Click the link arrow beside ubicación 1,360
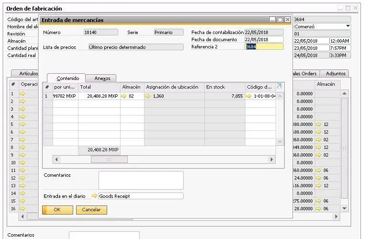Viewport: 365px width, 239px height. tap(148, 96)
